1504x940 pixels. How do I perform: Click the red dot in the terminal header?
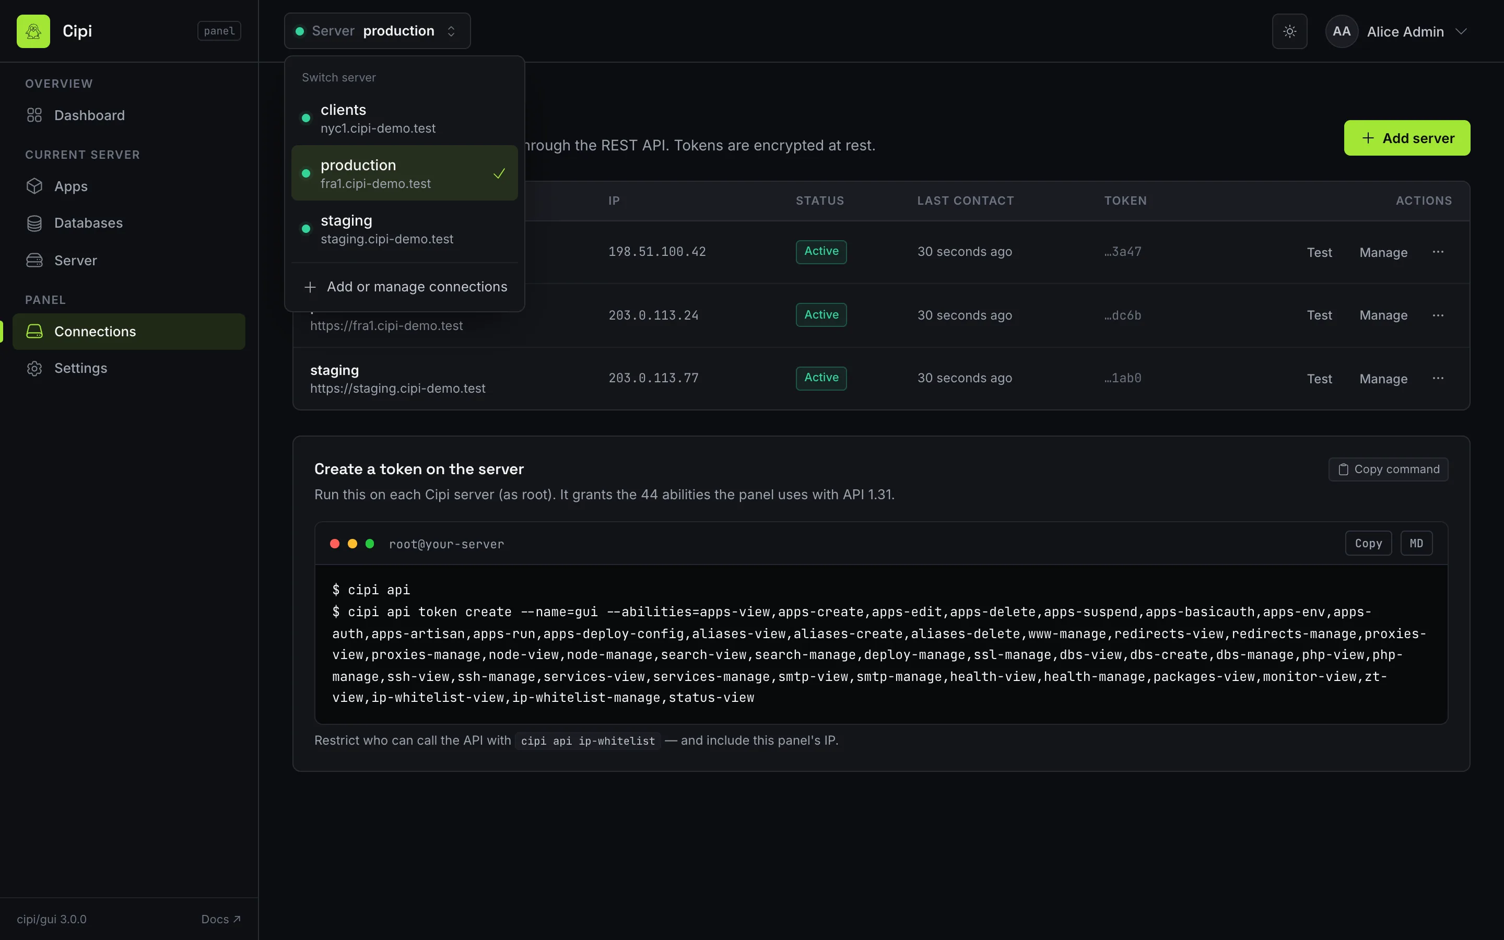(334, 544)
